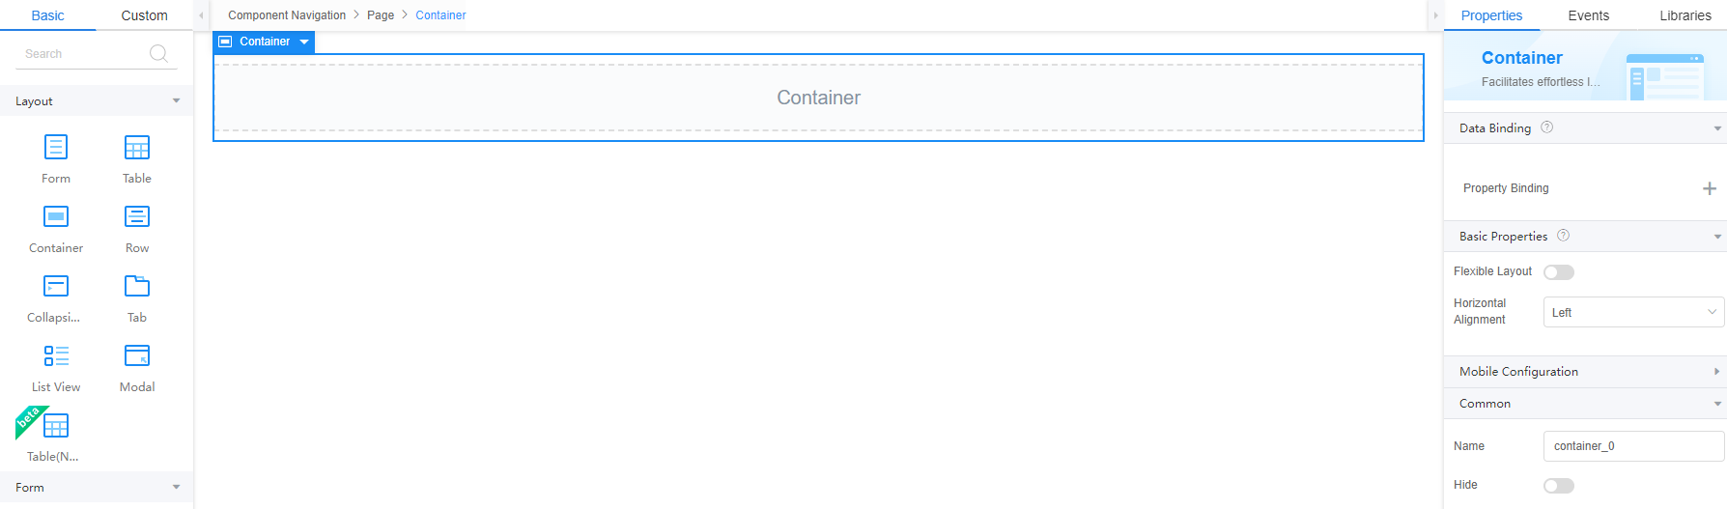Open the Container label dropdown arrow
The width and height of the screenshot is (1727, 509).
[x=304, y=42]
